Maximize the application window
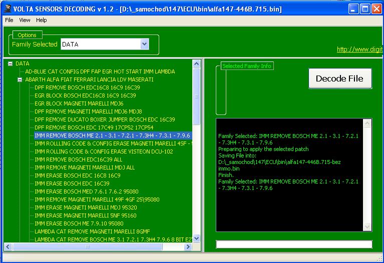The height and width of the screenshot is (263, 384). pos(364,9)
